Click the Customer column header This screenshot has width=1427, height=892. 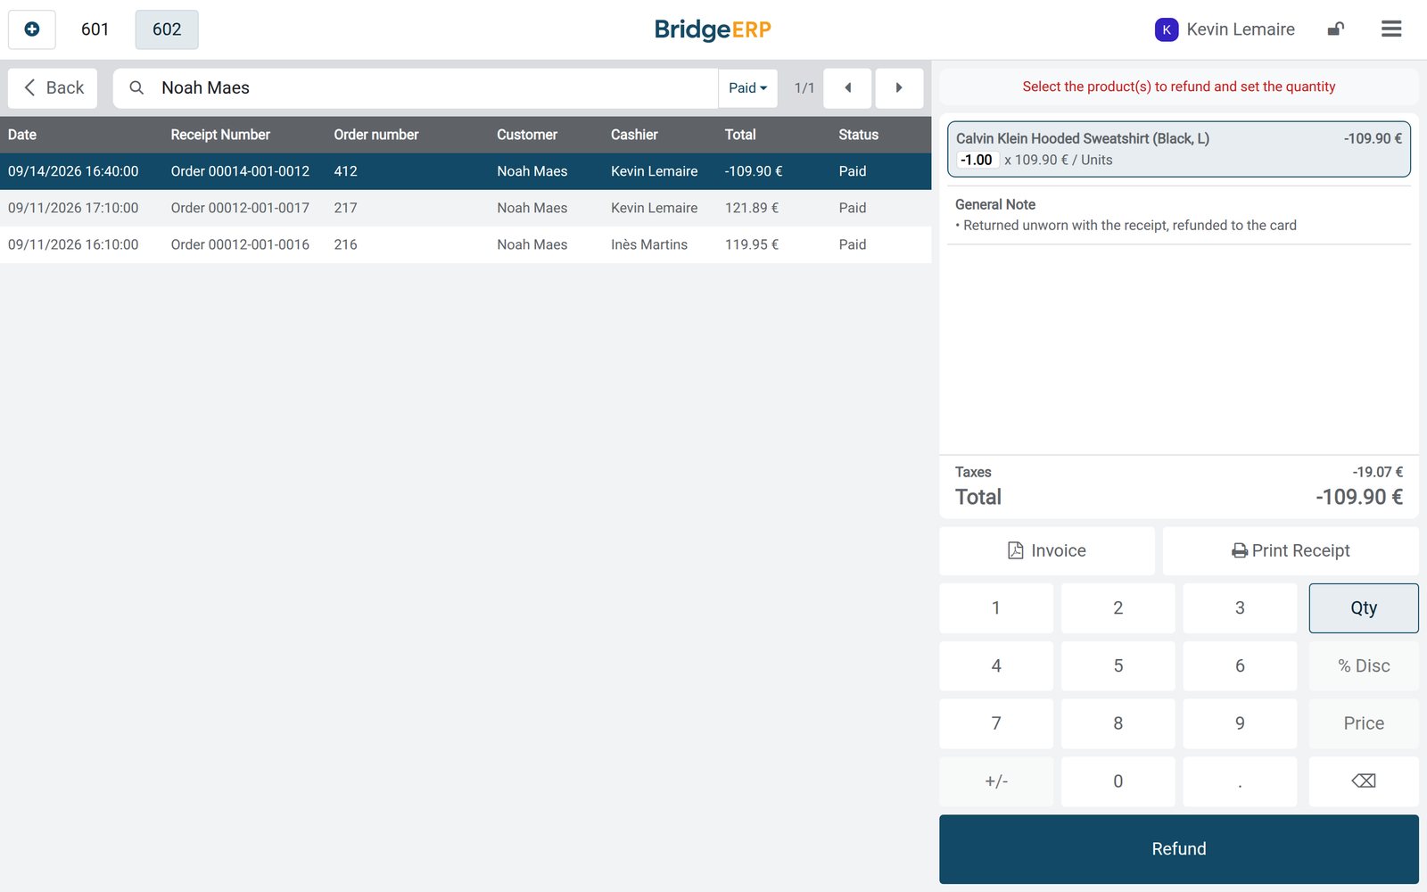tap(527, 135)
